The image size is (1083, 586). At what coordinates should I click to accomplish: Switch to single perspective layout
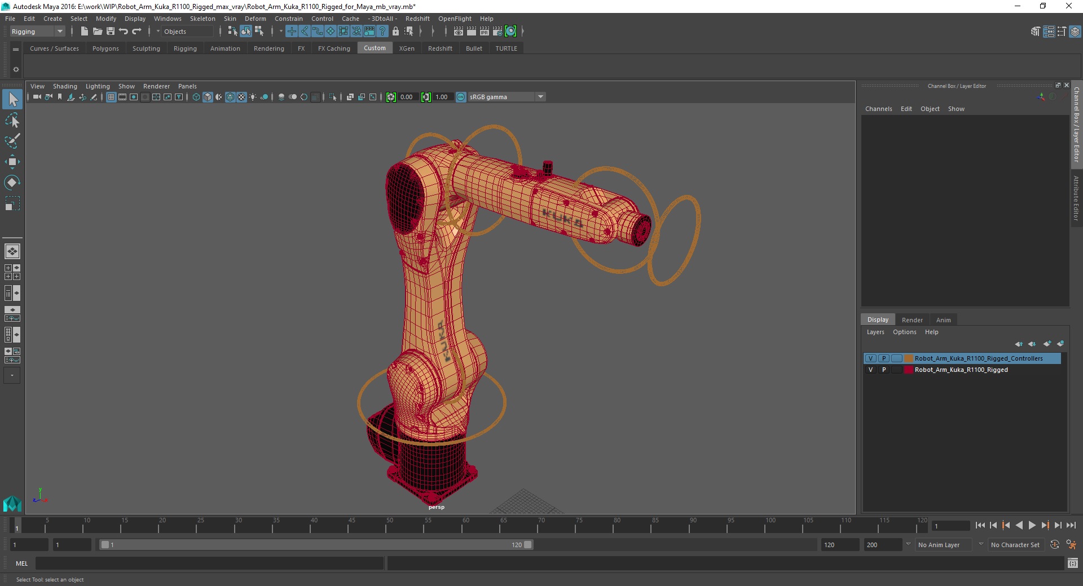[12, 251]
